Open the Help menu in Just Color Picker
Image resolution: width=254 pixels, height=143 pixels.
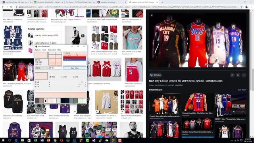(x=59, y=50)
